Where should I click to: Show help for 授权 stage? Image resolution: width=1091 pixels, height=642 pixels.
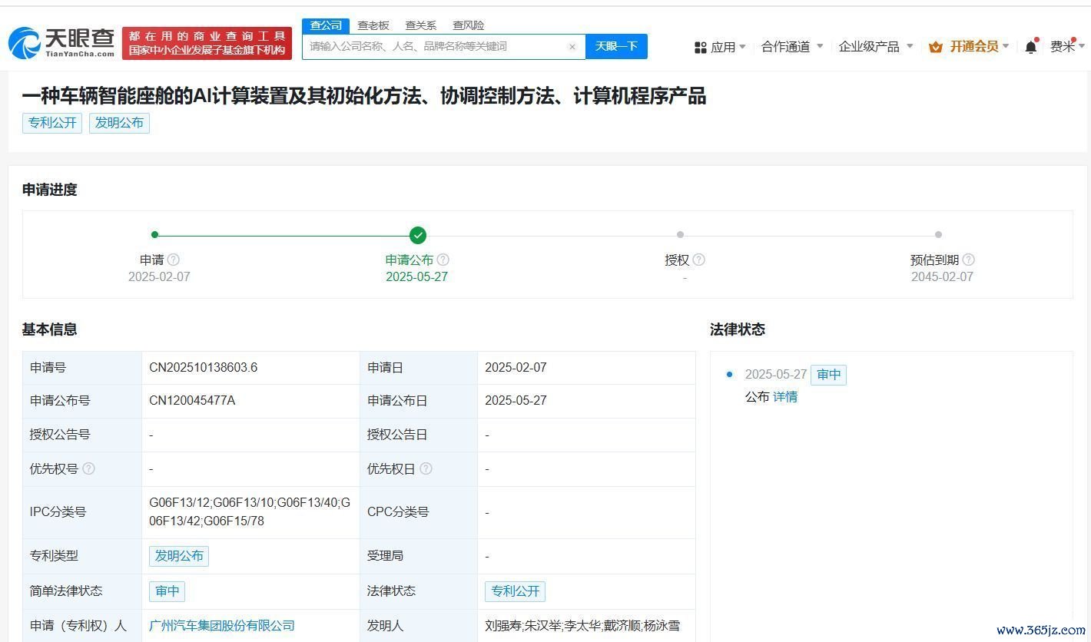pos(698,260)
